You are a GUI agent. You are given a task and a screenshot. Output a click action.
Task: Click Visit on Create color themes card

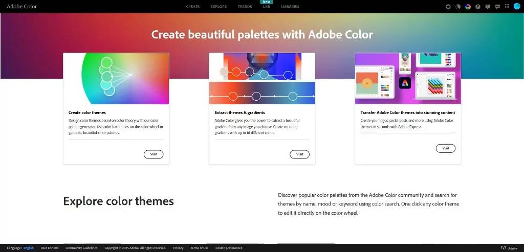tap(154, 154)
